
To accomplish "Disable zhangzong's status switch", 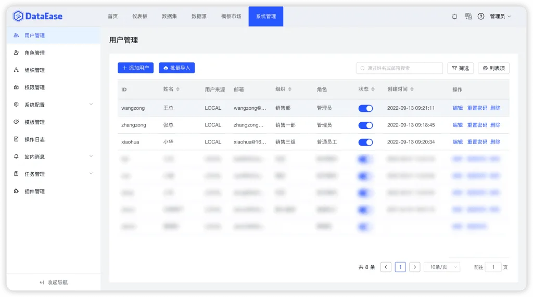I will pos(365,125).
